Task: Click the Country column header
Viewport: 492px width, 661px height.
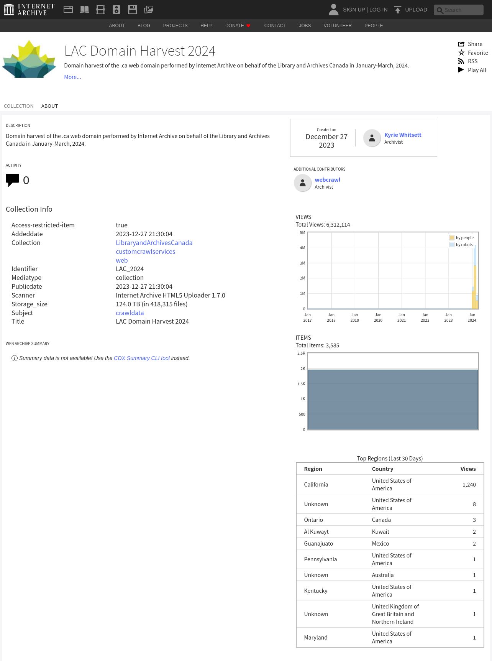Action: coord(382,469)
